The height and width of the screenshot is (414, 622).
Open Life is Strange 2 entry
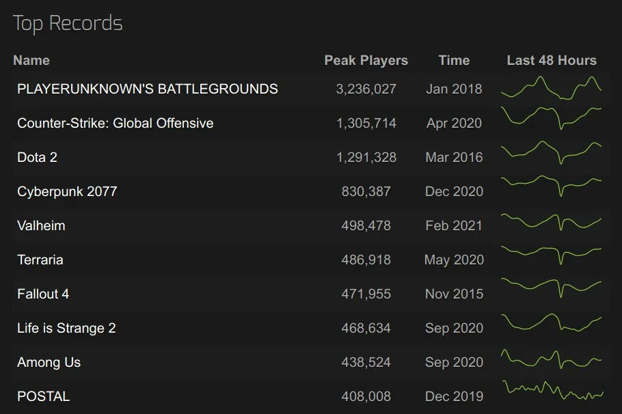pyautogui.click(x=66, y=328)
